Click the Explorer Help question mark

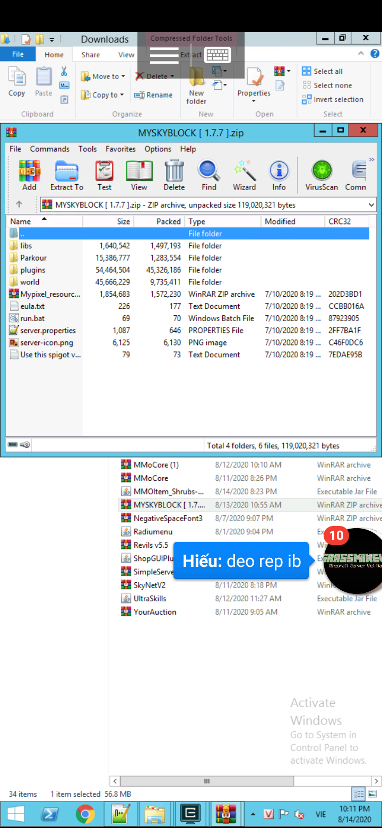[375, 54]
